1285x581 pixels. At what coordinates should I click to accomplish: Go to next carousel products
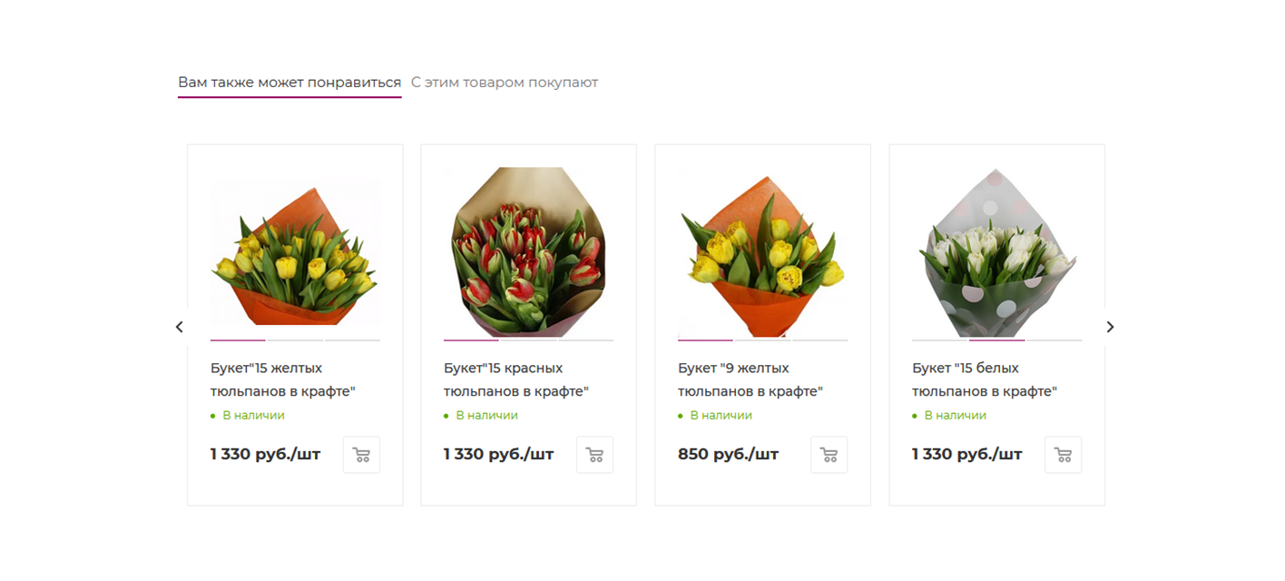click(1110, 327)
